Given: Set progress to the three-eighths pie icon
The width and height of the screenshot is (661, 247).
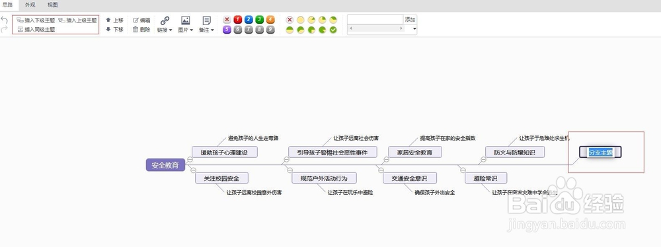Looking at the screenshot, I should 333,20.
